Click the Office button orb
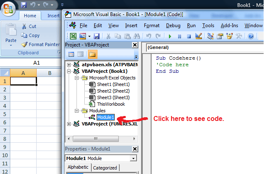This screenshot has height=174, width=264. pos(9,7)
